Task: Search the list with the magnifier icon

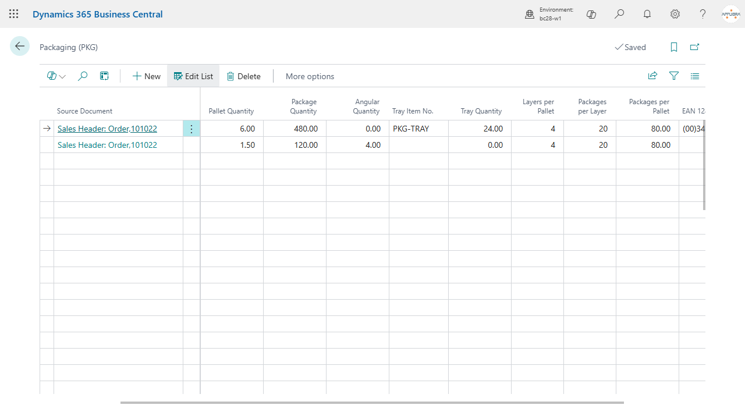Action: (83, 76)
